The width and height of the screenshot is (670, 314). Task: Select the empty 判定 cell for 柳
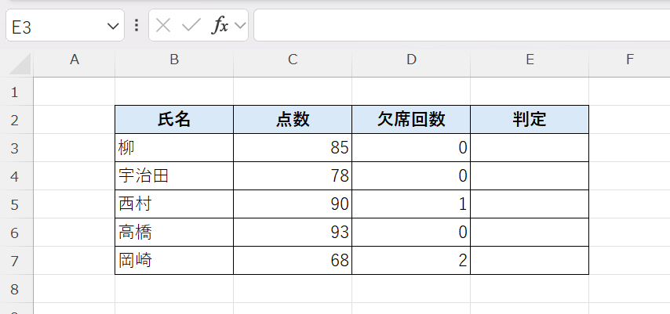click(x=530, y=148)
